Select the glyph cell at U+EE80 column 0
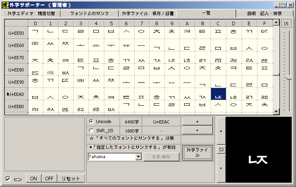The width and height of the screenshot is (296, 187). (35, 69)
